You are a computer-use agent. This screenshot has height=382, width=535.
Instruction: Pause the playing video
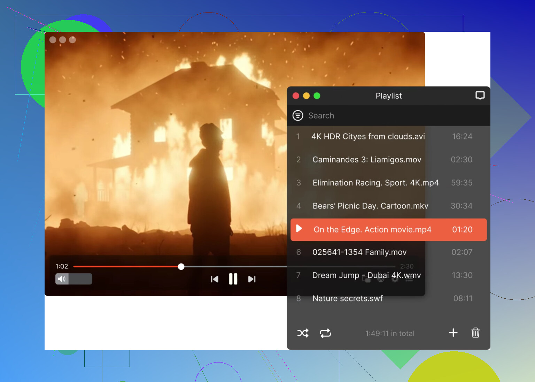(x=233, y=279)
